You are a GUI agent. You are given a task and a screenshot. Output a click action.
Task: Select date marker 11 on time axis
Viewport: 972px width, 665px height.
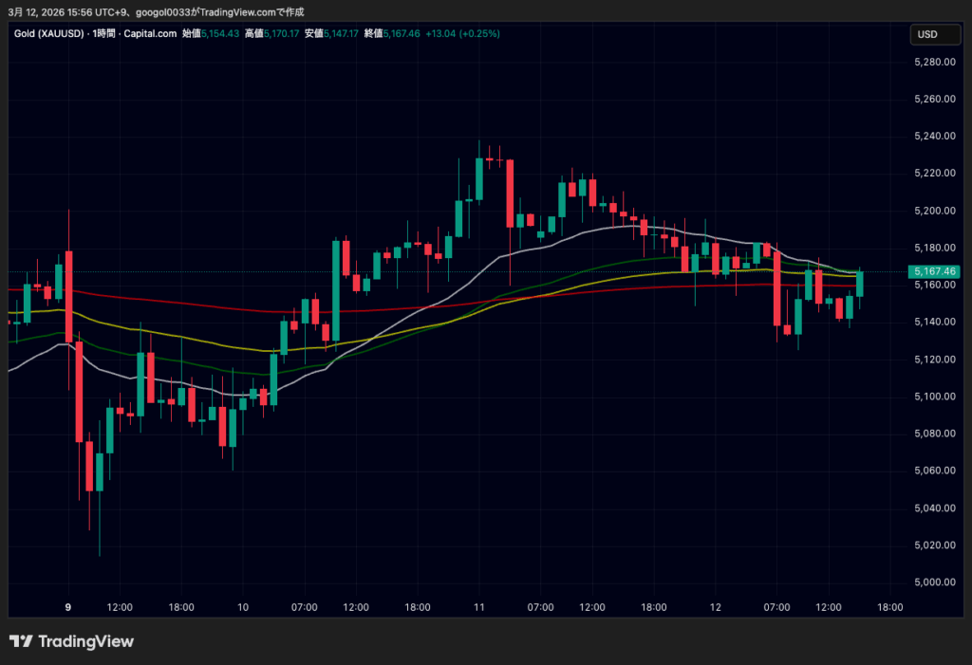(x=479, y=607)
